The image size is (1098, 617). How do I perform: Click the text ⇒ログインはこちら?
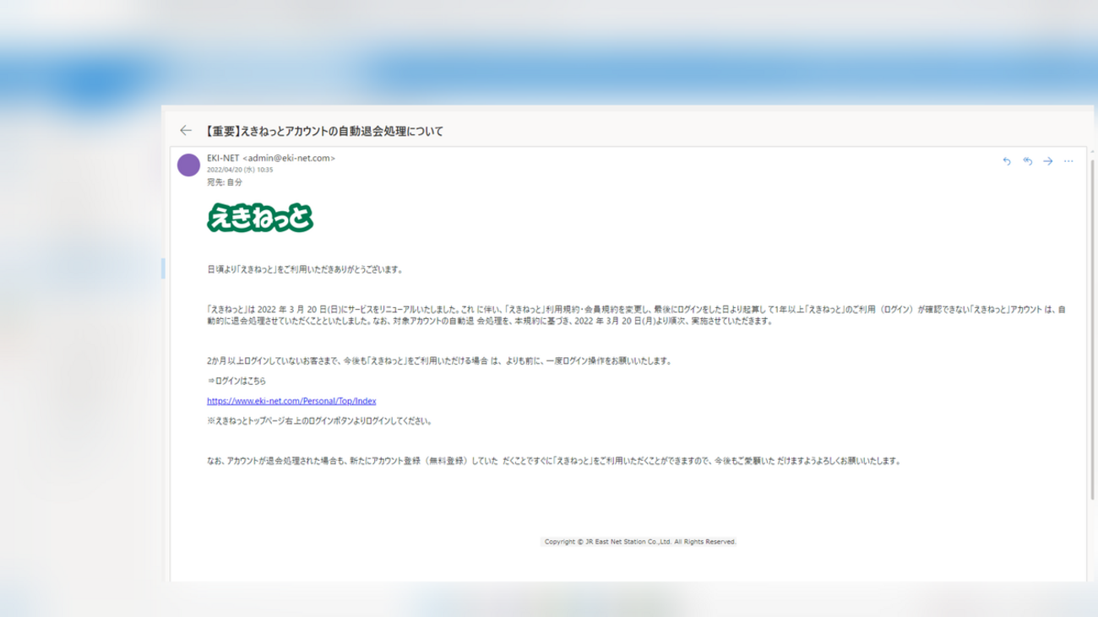(236, 382)
